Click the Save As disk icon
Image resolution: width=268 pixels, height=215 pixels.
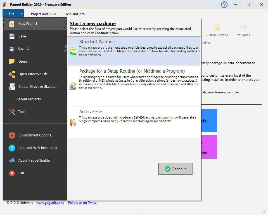click(x=12, y=49)
